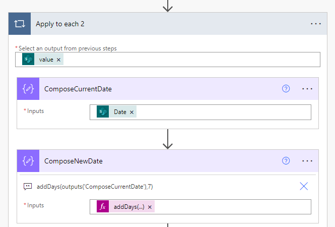Dismiss the addDays expression comment
The width and height of the screenshot is (335, 227).
click(304, 186)
